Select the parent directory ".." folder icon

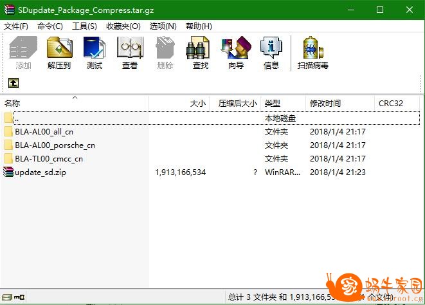8,118
